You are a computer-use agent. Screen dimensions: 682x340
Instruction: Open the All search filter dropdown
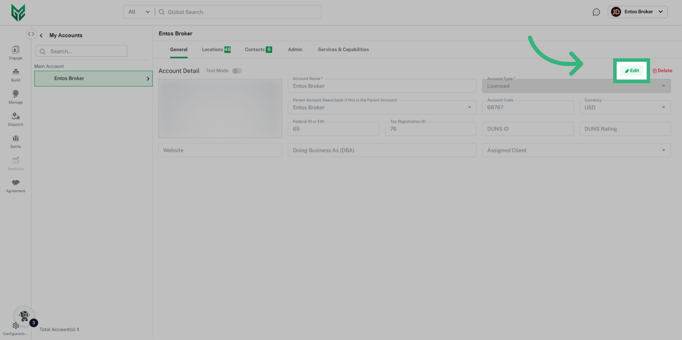click(x=139, y=12)
